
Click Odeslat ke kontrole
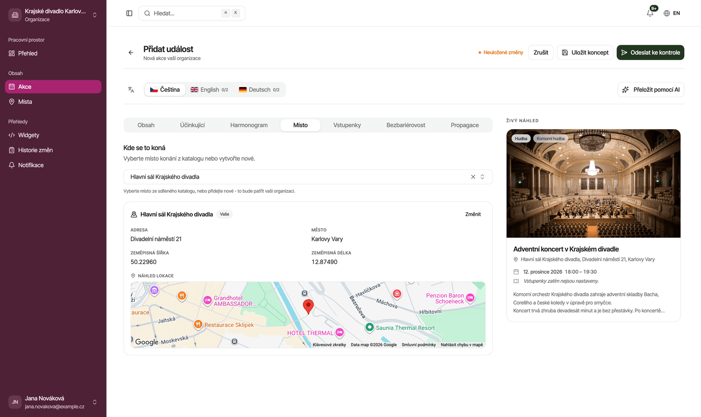point(650,53)
